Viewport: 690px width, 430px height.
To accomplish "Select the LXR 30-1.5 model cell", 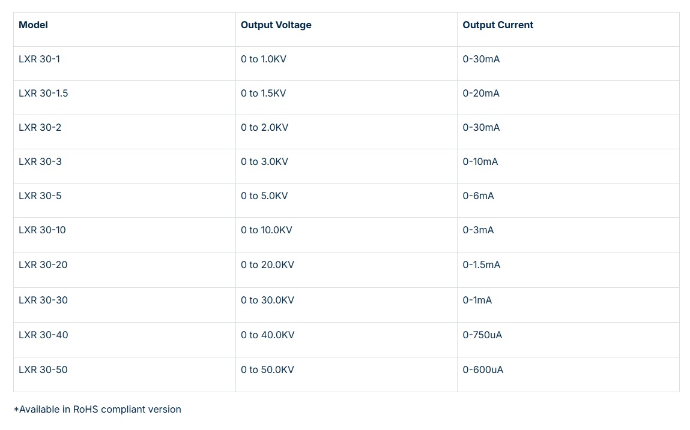I will pyautogui.click(x=43, y=94).
